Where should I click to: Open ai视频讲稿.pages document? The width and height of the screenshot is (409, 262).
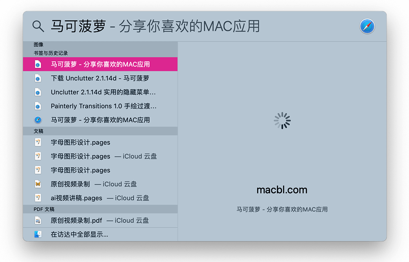coord(100,198)
